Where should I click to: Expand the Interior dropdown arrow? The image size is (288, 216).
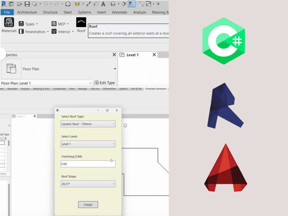73,32
